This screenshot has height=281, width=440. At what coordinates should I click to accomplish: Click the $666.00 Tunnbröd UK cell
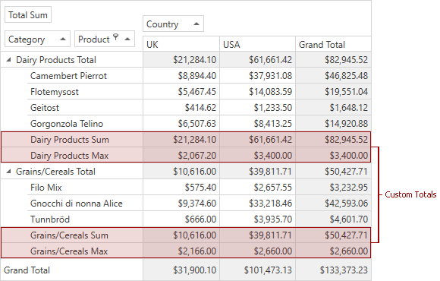point(181,219)
